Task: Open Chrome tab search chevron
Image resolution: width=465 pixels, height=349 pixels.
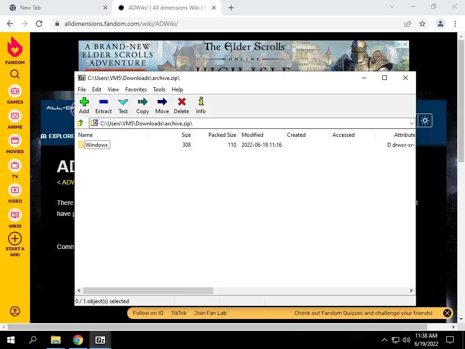Action: click(392, 6)
